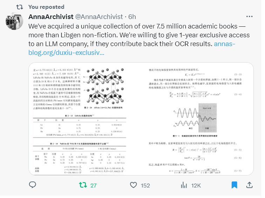
Task: Click the 12K view count
Action: pos(196,185)
